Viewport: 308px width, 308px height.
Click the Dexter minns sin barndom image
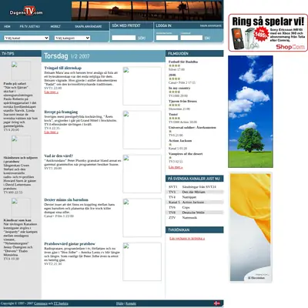[x=142, y=218]
